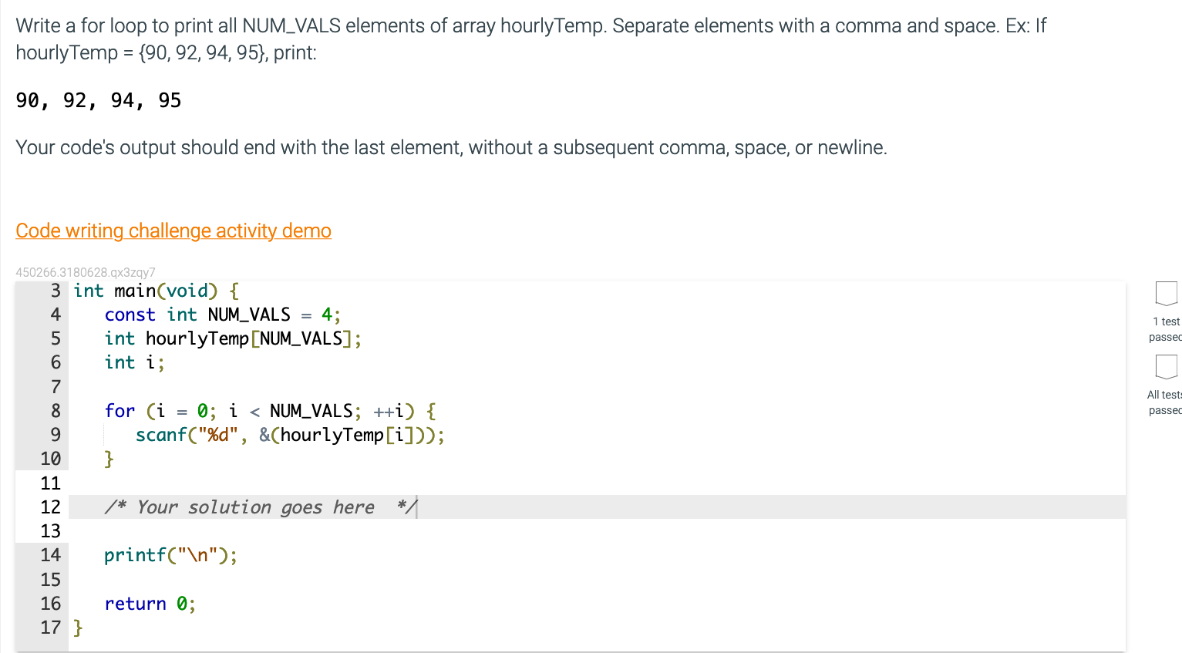Click the activity ID text above the editor

click(85, 272)
